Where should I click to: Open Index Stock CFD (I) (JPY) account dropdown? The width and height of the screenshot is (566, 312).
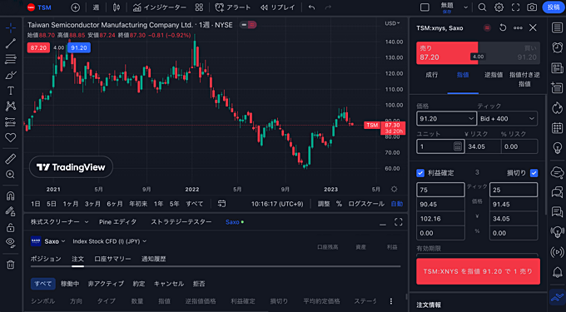(x=110, y=241)
